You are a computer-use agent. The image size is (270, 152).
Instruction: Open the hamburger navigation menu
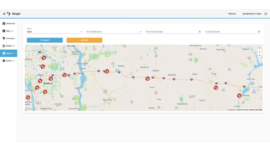(x=4, y=14)
